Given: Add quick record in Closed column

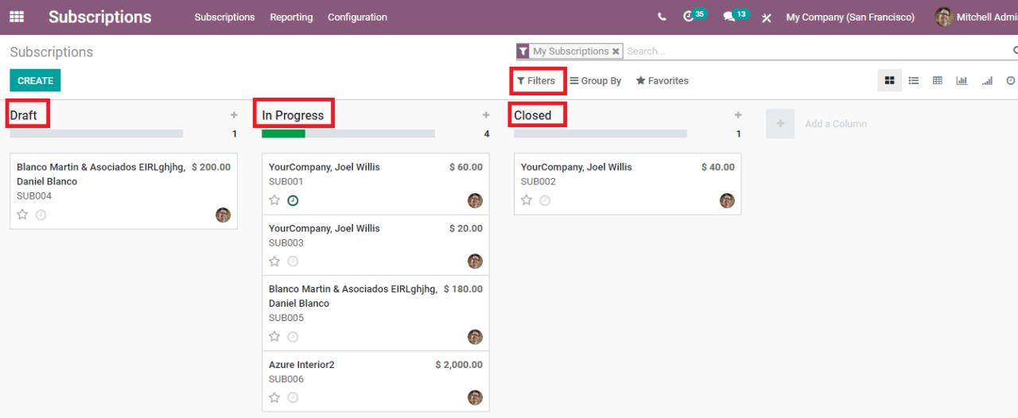Looking at the screenshot, I should point(738,115).
